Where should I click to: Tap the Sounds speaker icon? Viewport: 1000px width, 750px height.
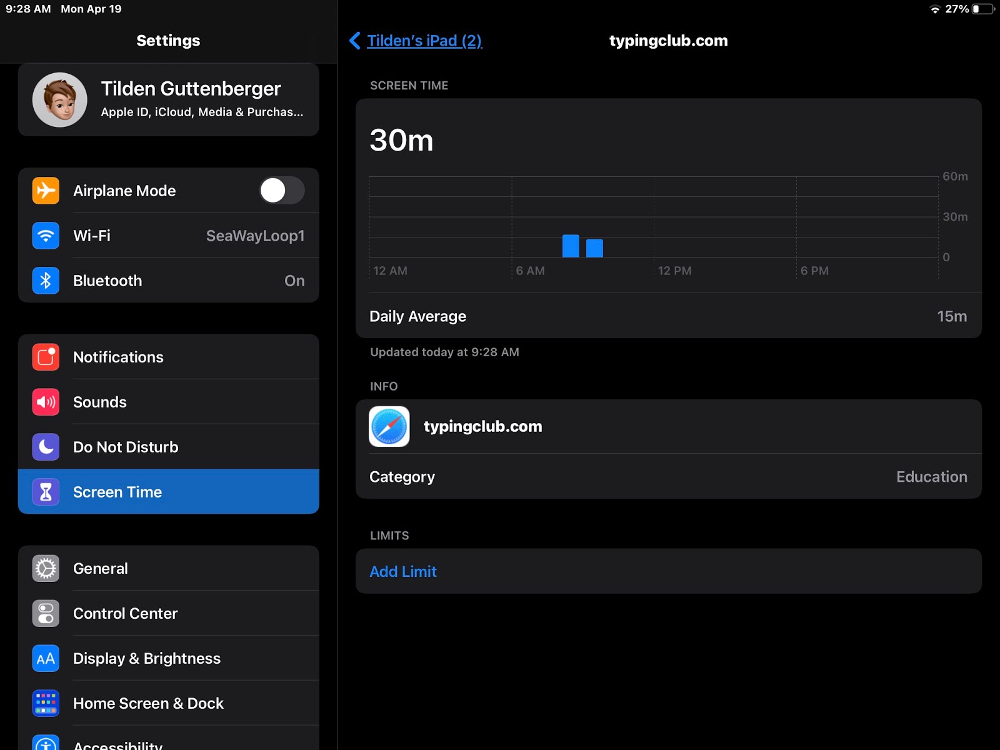(46, 402)
